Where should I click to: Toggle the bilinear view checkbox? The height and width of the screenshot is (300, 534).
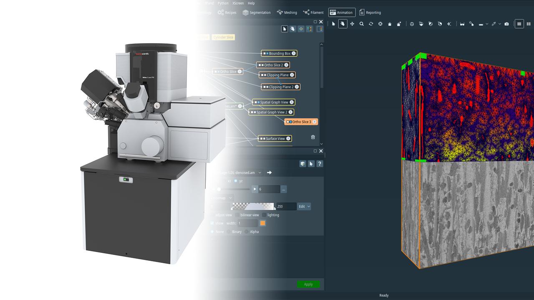click(x=237, y=215)
